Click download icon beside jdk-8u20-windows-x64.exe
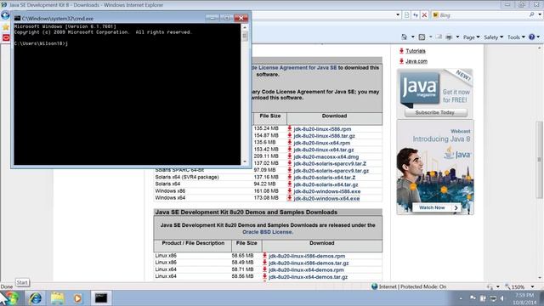 tap(289, 198)
